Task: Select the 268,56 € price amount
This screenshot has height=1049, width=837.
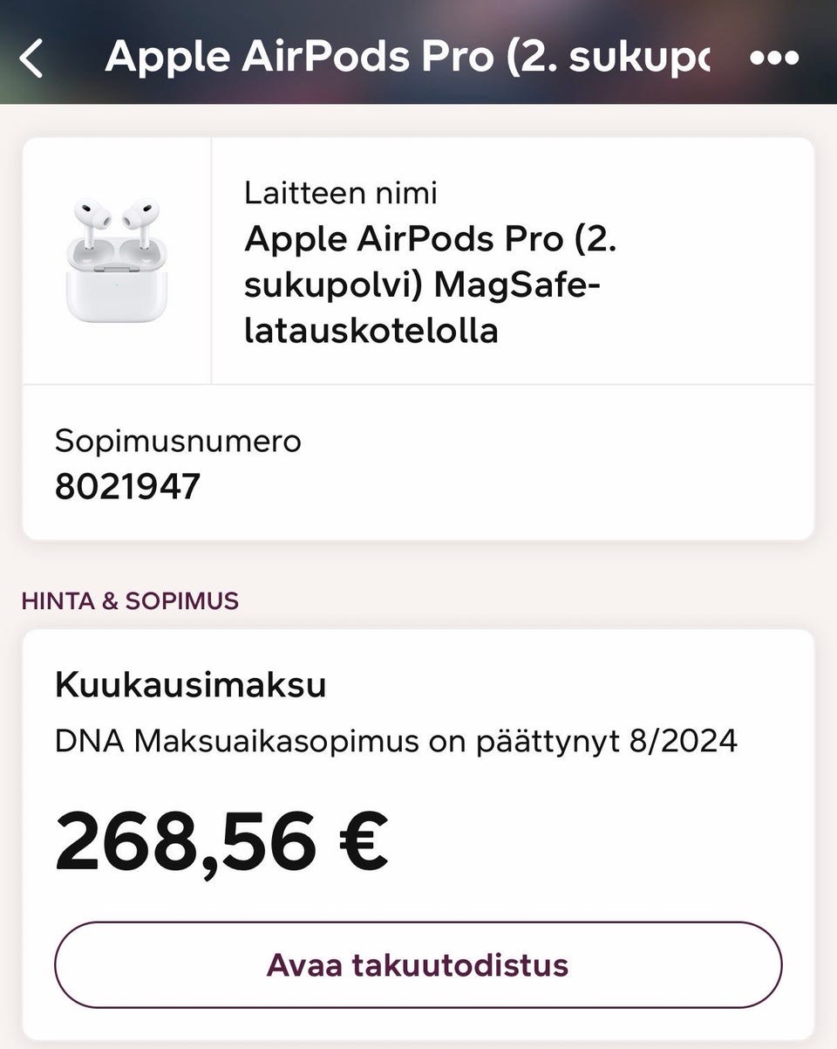Action: (x=221, y=841)
